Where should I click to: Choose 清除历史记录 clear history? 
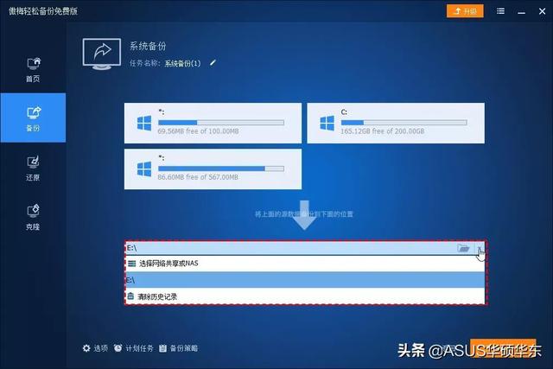[x=305, y=296]
